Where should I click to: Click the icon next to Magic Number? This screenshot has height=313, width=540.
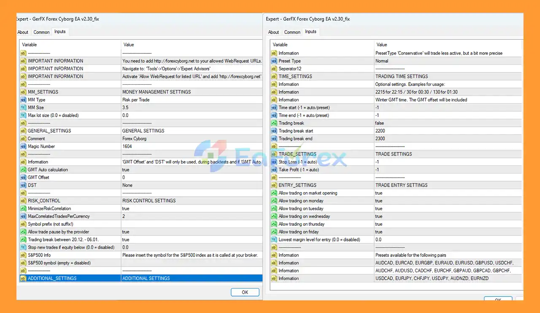pos(23,147)
